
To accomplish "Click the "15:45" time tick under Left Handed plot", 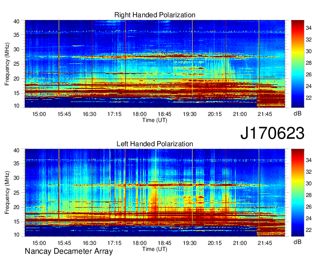I will click(x=64, y=243).
